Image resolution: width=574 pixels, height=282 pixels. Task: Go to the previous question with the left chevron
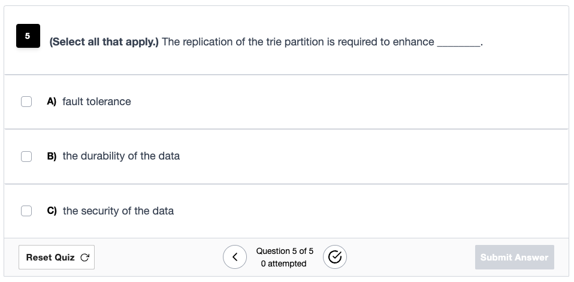(x=235, y=257)
